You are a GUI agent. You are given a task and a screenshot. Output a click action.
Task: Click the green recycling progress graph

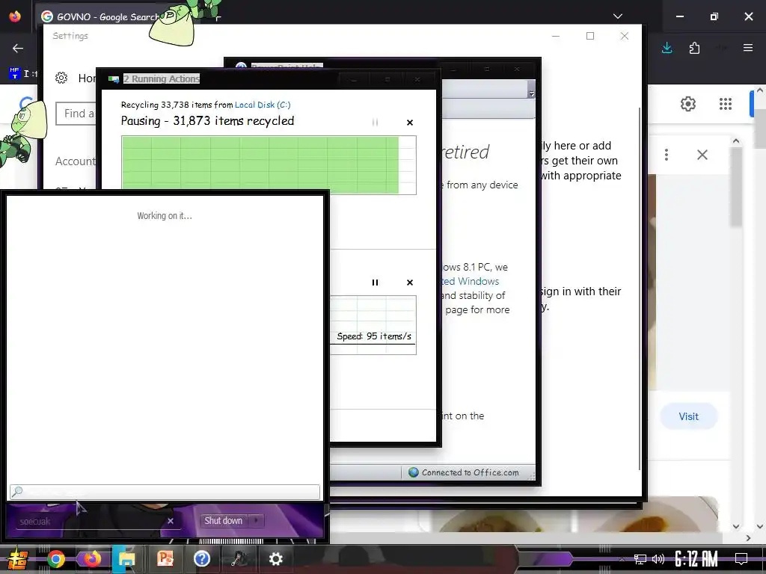[x=269, y=165]
